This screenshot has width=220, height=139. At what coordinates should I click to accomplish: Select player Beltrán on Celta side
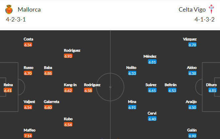pyautogui.click(x=170, y=85)
